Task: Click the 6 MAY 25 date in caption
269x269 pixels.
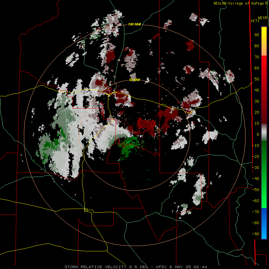Action: click(x=180, y=267)
